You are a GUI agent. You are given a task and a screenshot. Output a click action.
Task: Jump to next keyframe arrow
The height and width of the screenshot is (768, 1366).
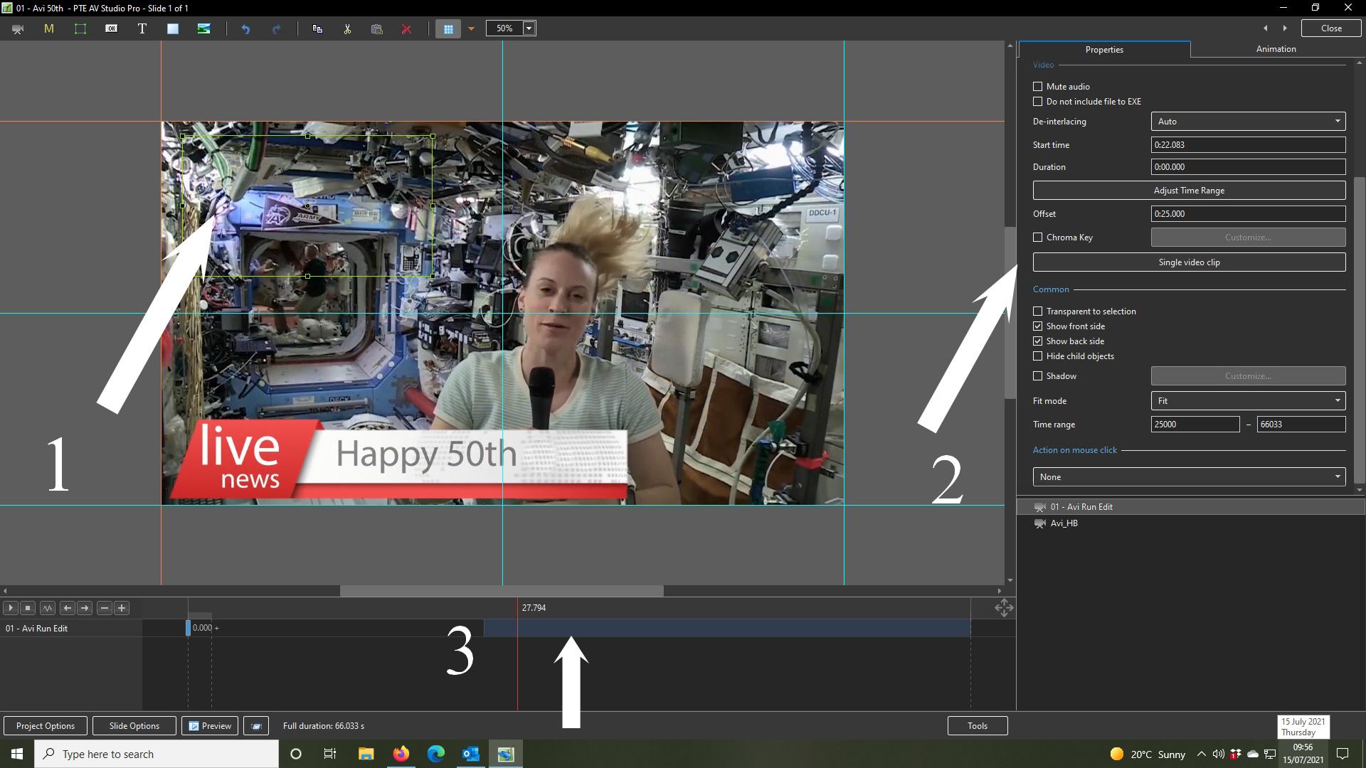[85, 607]
